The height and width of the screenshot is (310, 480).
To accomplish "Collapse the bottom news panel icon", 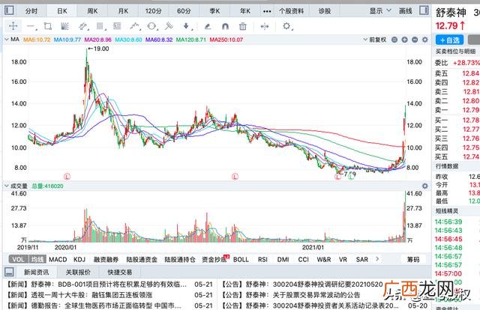I will [9, 272].
